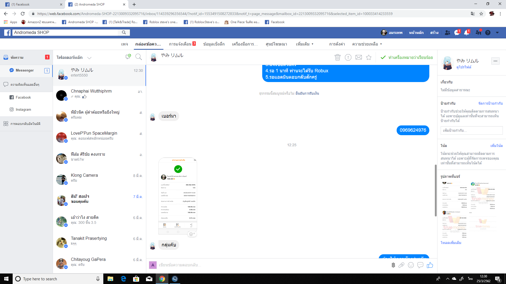Viewport: 506px width, 284px height.
Task: Expand the เพิ่มเติม menu dropdown
Action: pyautogui.click(x=305, y=44)
